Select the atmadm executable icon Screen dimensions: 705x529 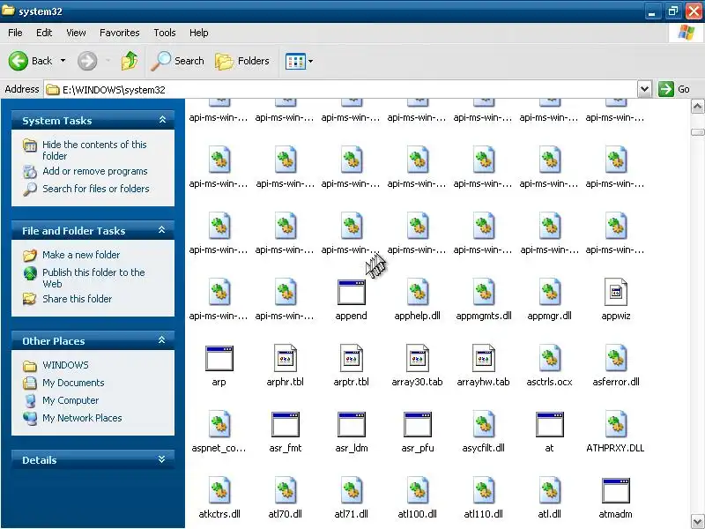coord(615,490)
